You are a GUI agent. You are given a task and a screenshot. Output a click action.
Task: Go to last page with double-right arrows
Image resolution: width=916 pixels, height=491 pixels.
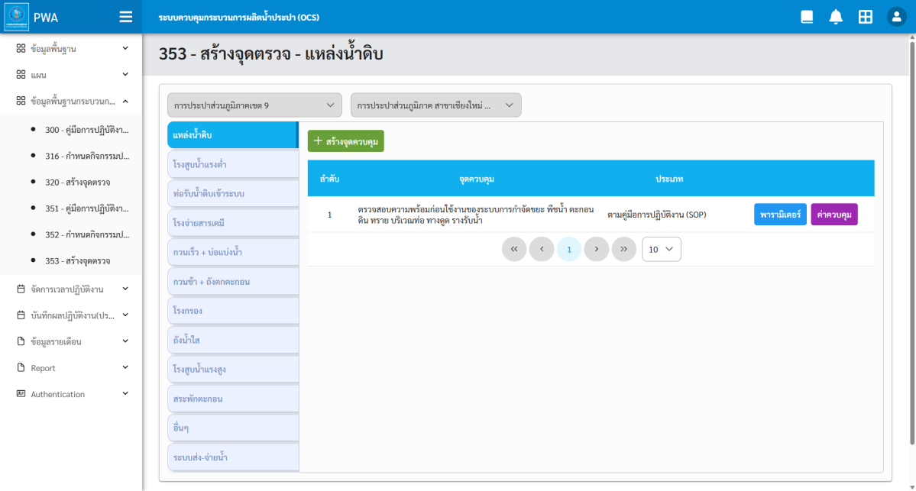624,249
